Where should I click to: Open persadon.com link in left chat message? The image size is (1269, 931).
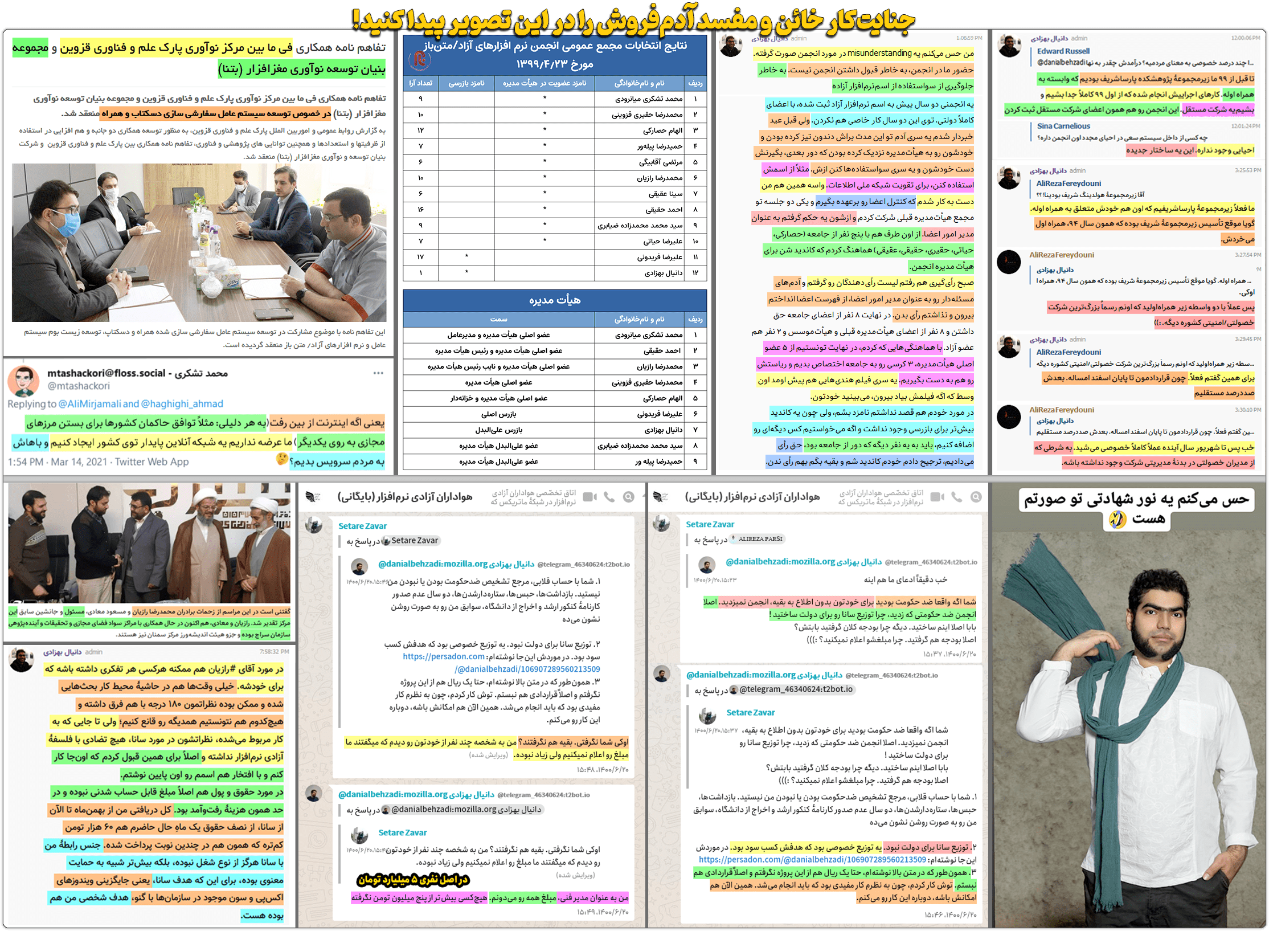coord(444,656)
